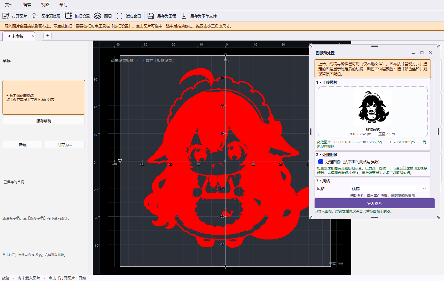Click the 就绪 status bar entry
The image size is (444, 281).
(6, 278)
